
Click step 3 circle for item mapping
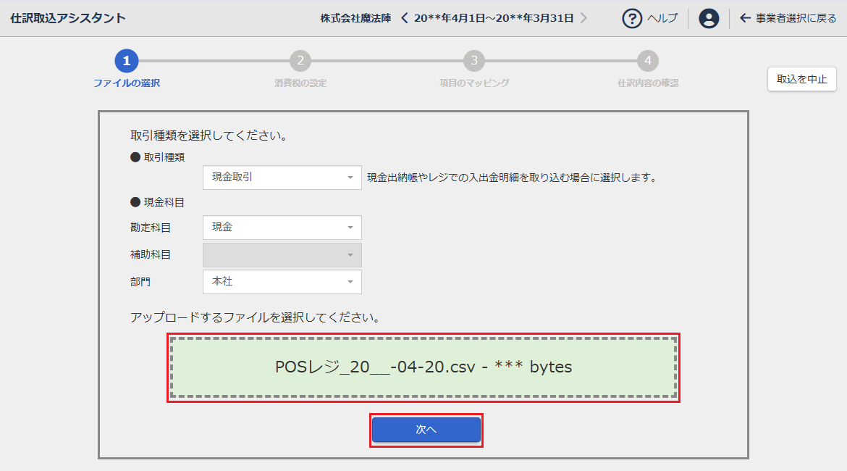[474, 61]
